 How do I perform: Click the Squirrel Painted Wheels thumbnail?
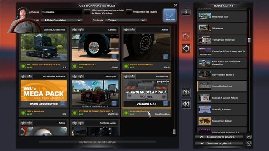tap(147, 47)
